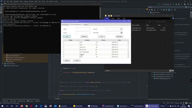This screenshot has width=192, height=108.
Task: Open Firefox from the taskbar
Action: 22,106
